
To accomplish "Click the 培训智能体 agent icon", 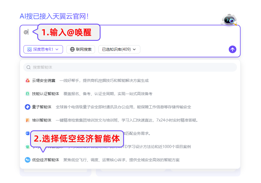I will [27, 120].
